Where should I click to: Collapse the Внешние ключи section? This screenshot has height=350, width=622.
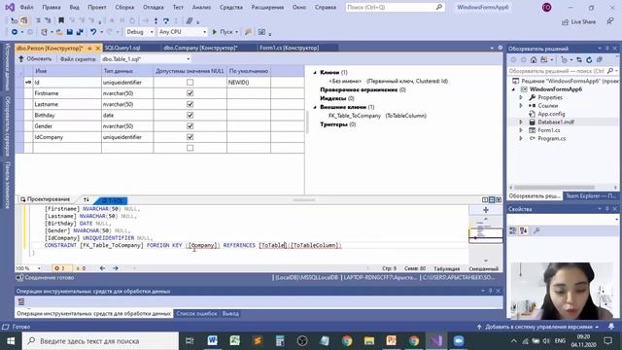point(315,107)
